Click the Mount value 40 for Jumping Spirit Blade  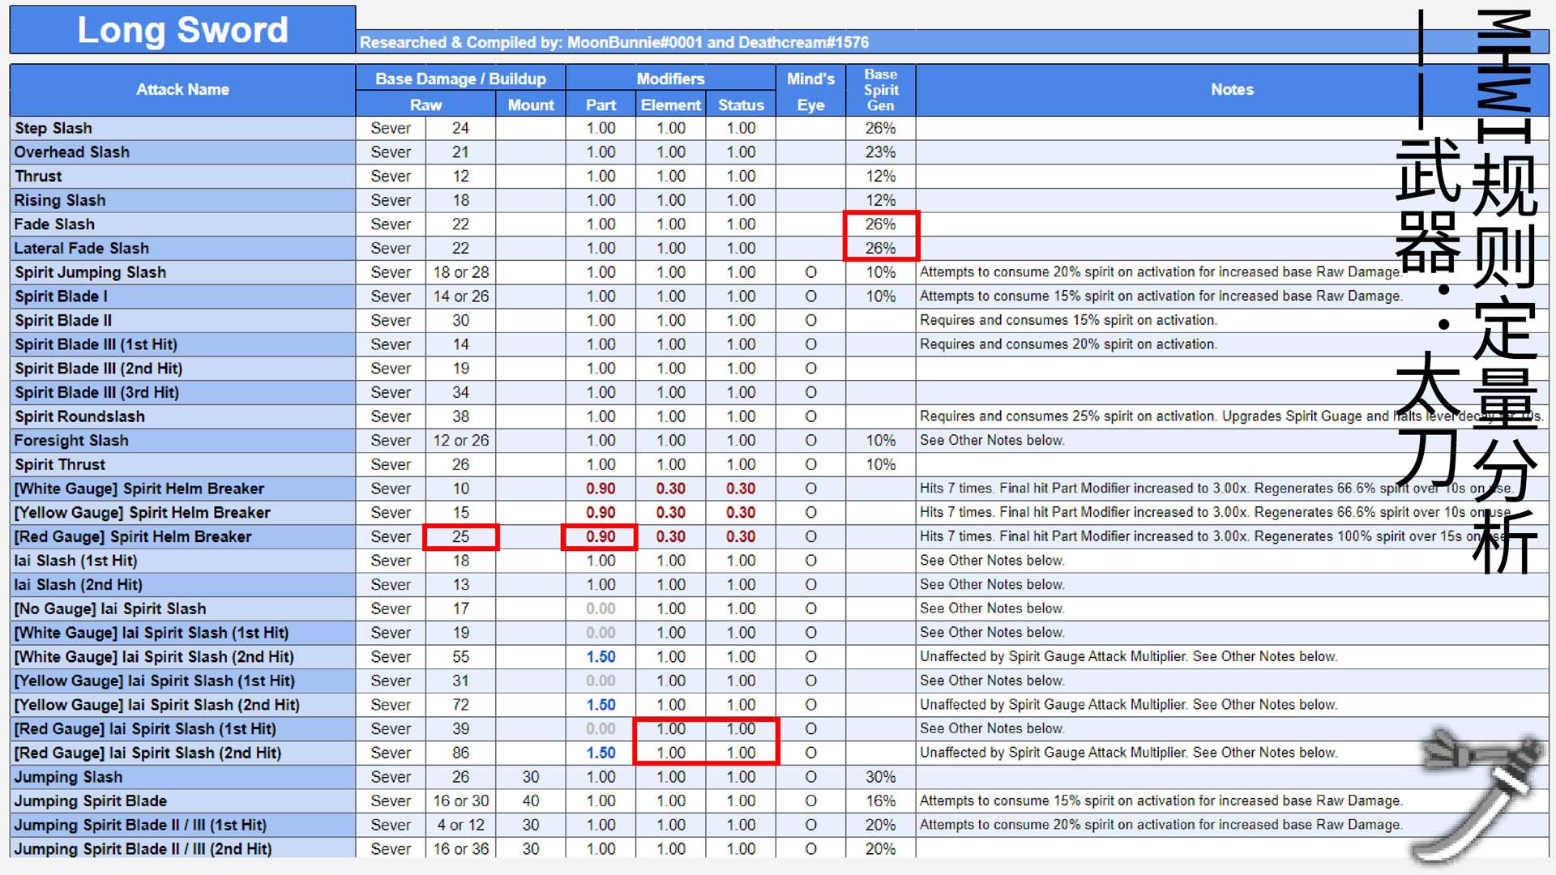(531, 801)
